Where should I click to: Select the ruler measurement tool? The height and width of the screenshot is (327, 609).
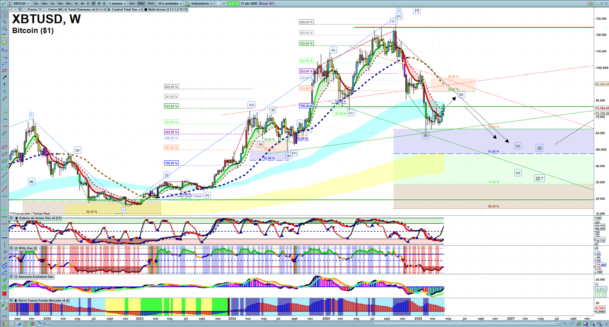(x=4, y=133)
